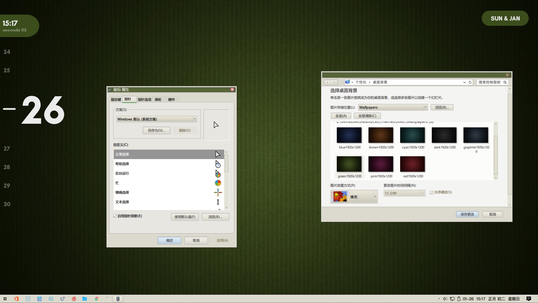Open the paper plane app on taskbar
This screenshot has width=538, height=303.
(62, 299)
